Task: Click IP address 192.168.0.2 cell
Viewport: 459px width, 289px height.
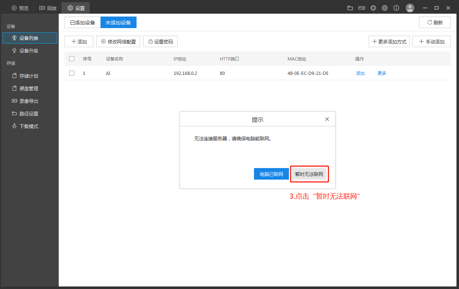Action: point(185,73)
